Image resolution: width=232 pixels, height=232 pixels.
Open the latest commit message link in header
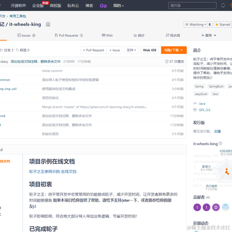pos(35,61)
